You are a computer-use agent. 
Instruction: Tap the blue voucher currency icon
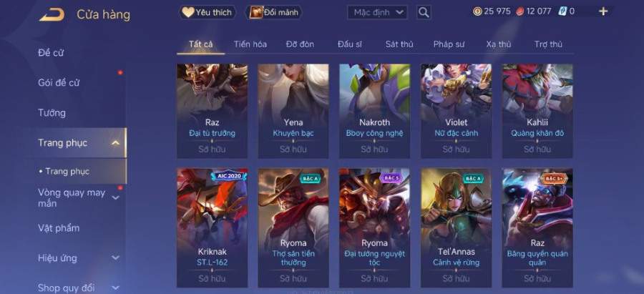coord(562,11)
